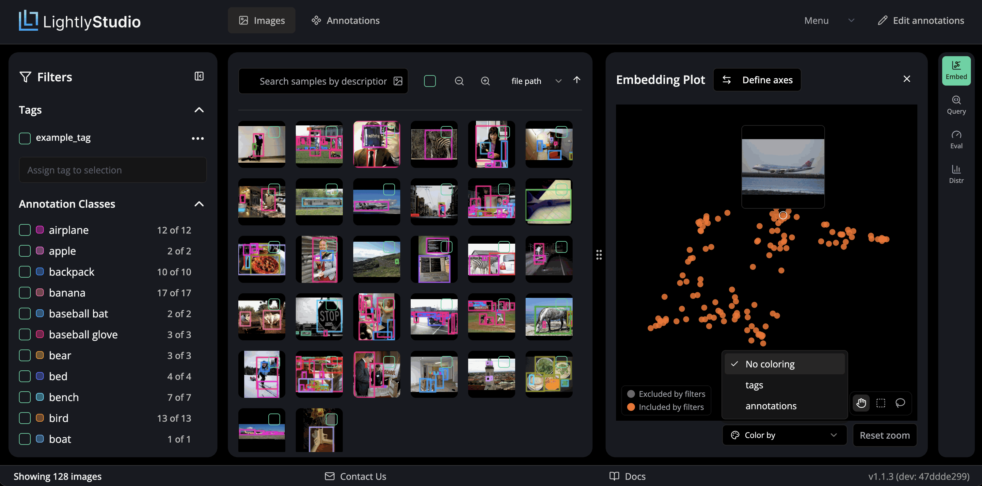The image size is (982, 486).
Task: Switch to the Annotations tab
Action: (x=345, y=20)
